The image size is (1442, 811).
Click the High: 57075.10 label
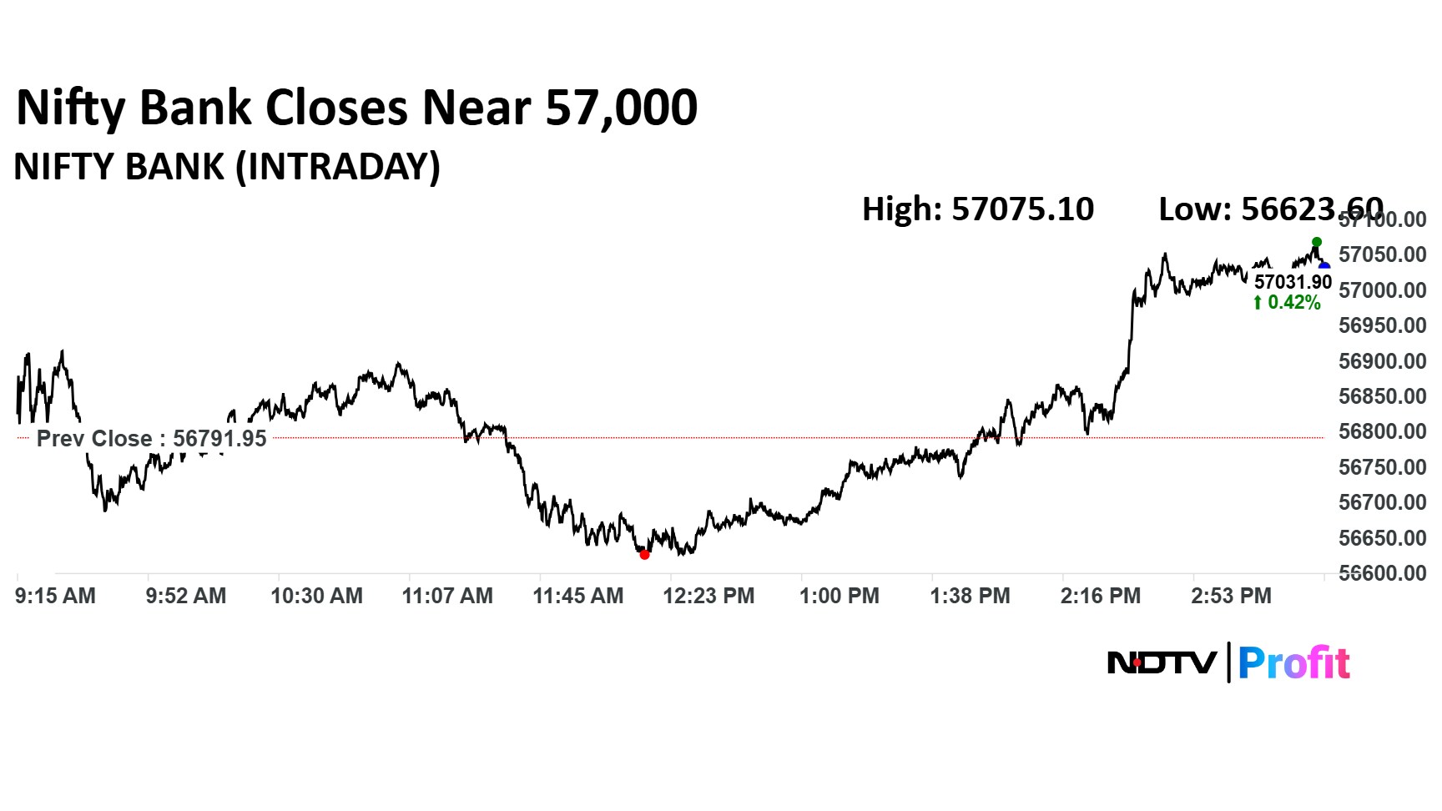coord(977,209)
